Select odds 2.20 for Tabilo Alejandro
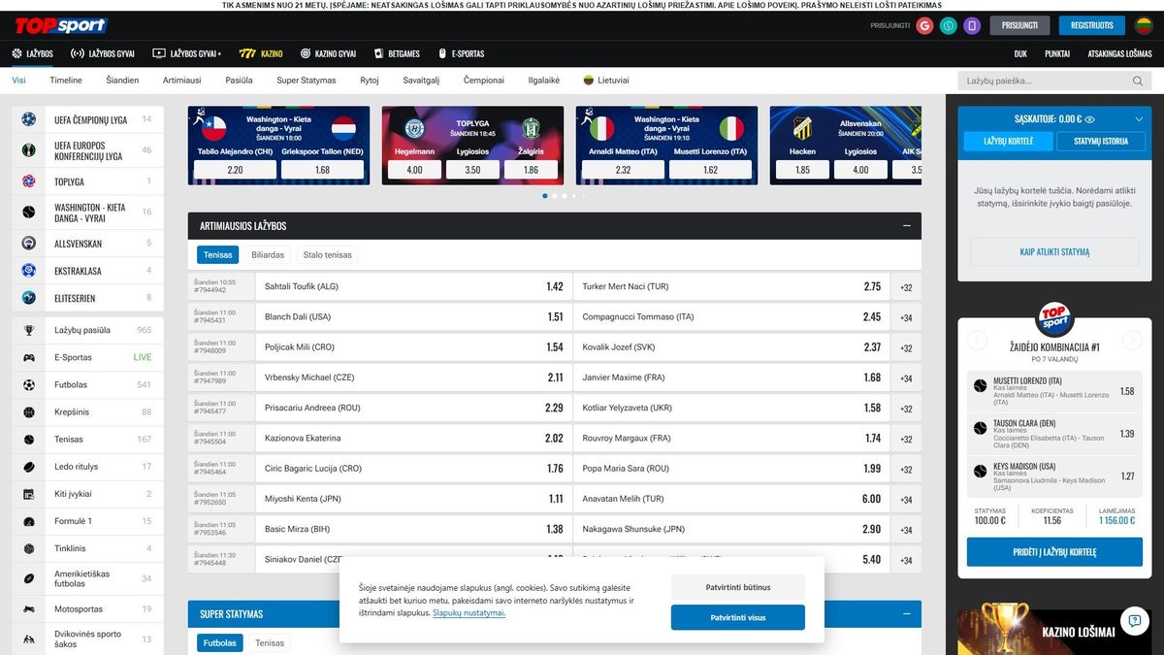 235,170
